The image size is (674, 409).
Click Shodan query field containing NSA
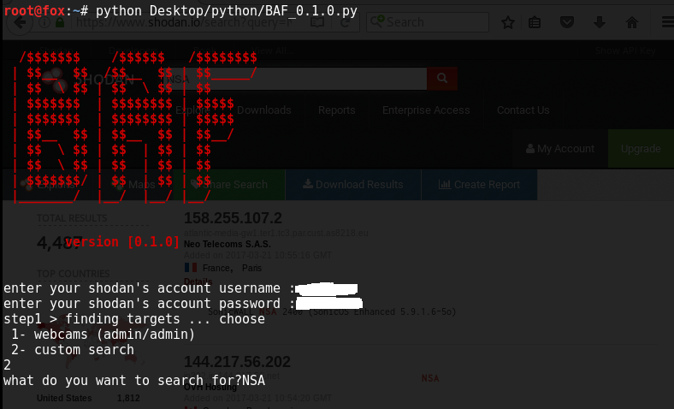point(294,79)
